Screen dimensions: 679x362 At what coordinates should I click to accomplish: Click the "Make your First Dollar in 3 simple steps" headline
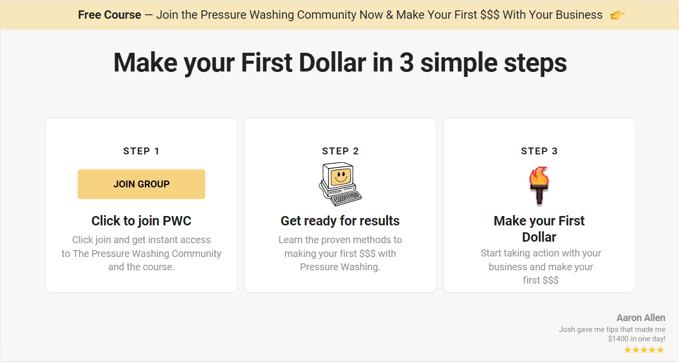(x=340, y=63)
